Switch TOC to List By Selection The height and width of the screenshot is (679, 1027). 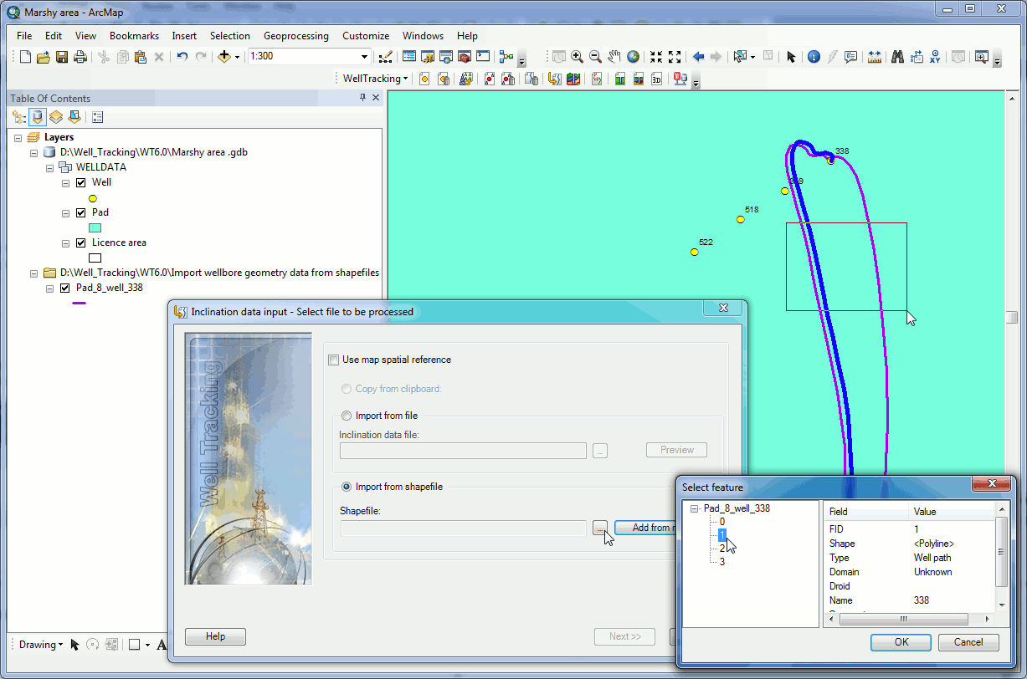[74, 117]
